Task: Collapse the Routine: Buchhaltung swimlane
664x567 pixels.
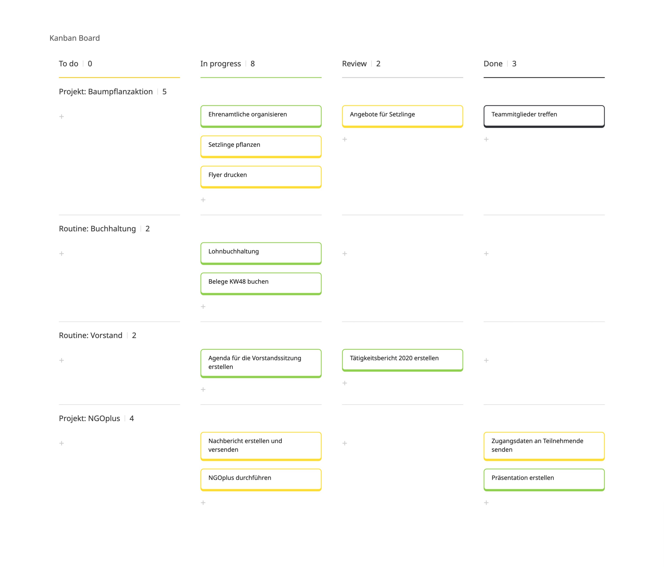Action: click(x=98, y=229)
